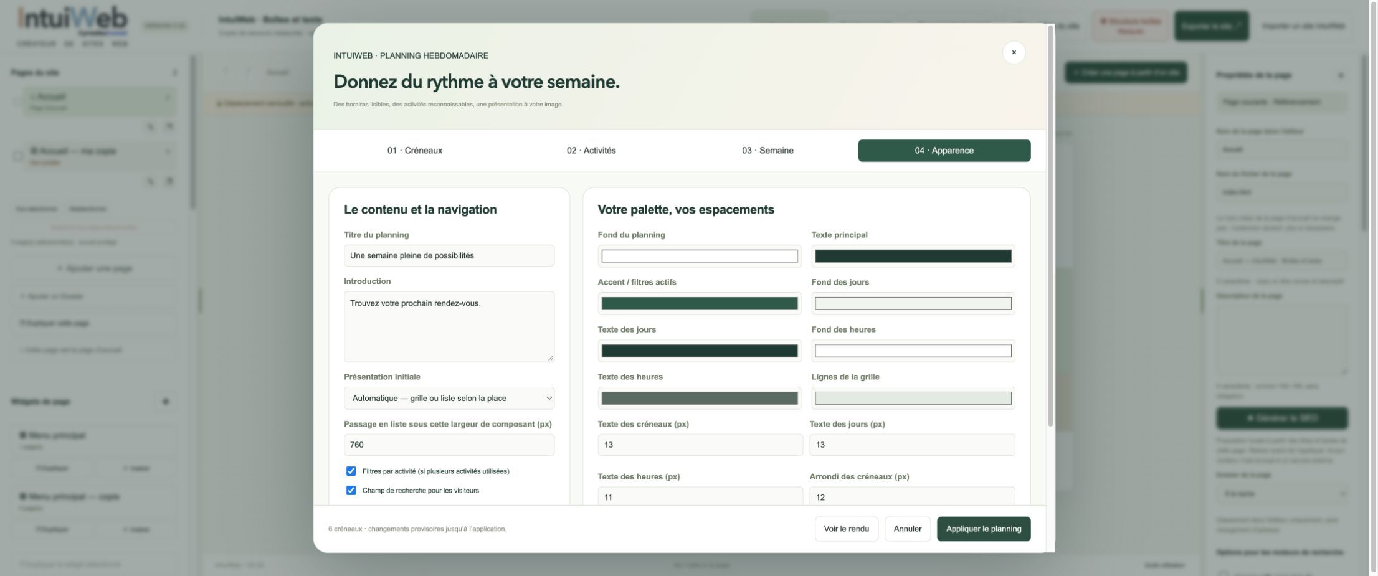Edit Texte des jours (px) value

(912, 445)
